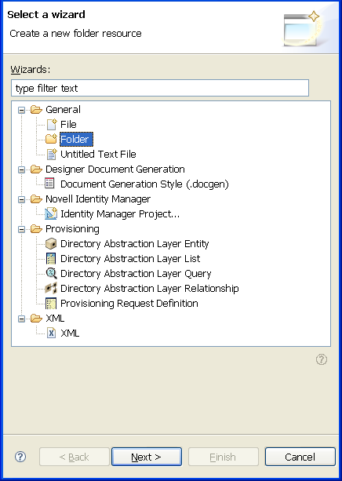This screenshot has height=481, width=342.
Task: Click the XML file wizard icon
Action: point(51,333)
